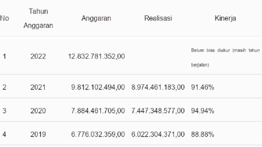Select the 8.974.461.183,00 realization value

pyautogui.click(x=158, y=87)
